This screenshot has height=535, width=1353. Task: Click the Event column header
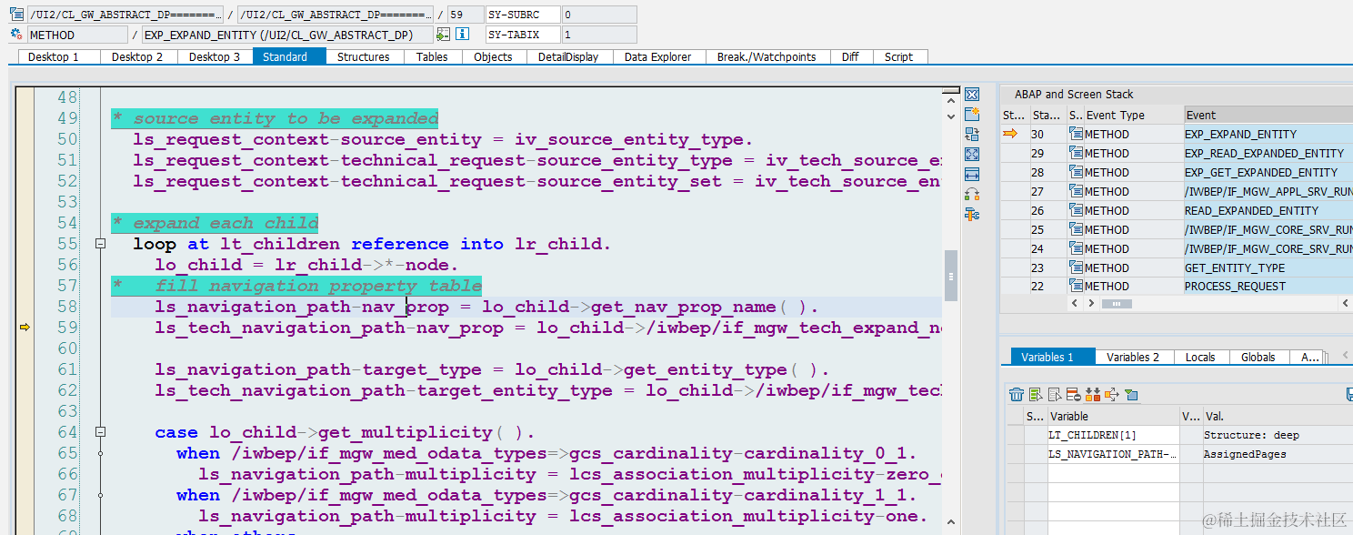pyautogui.click(x=1268, y=115)
